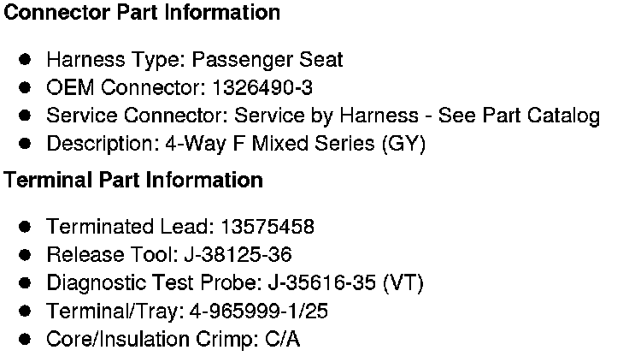Click the Core/Insulation Crimp: C/A line
Viewport: 629px width, 356px height.
click(x=173, y=339)
